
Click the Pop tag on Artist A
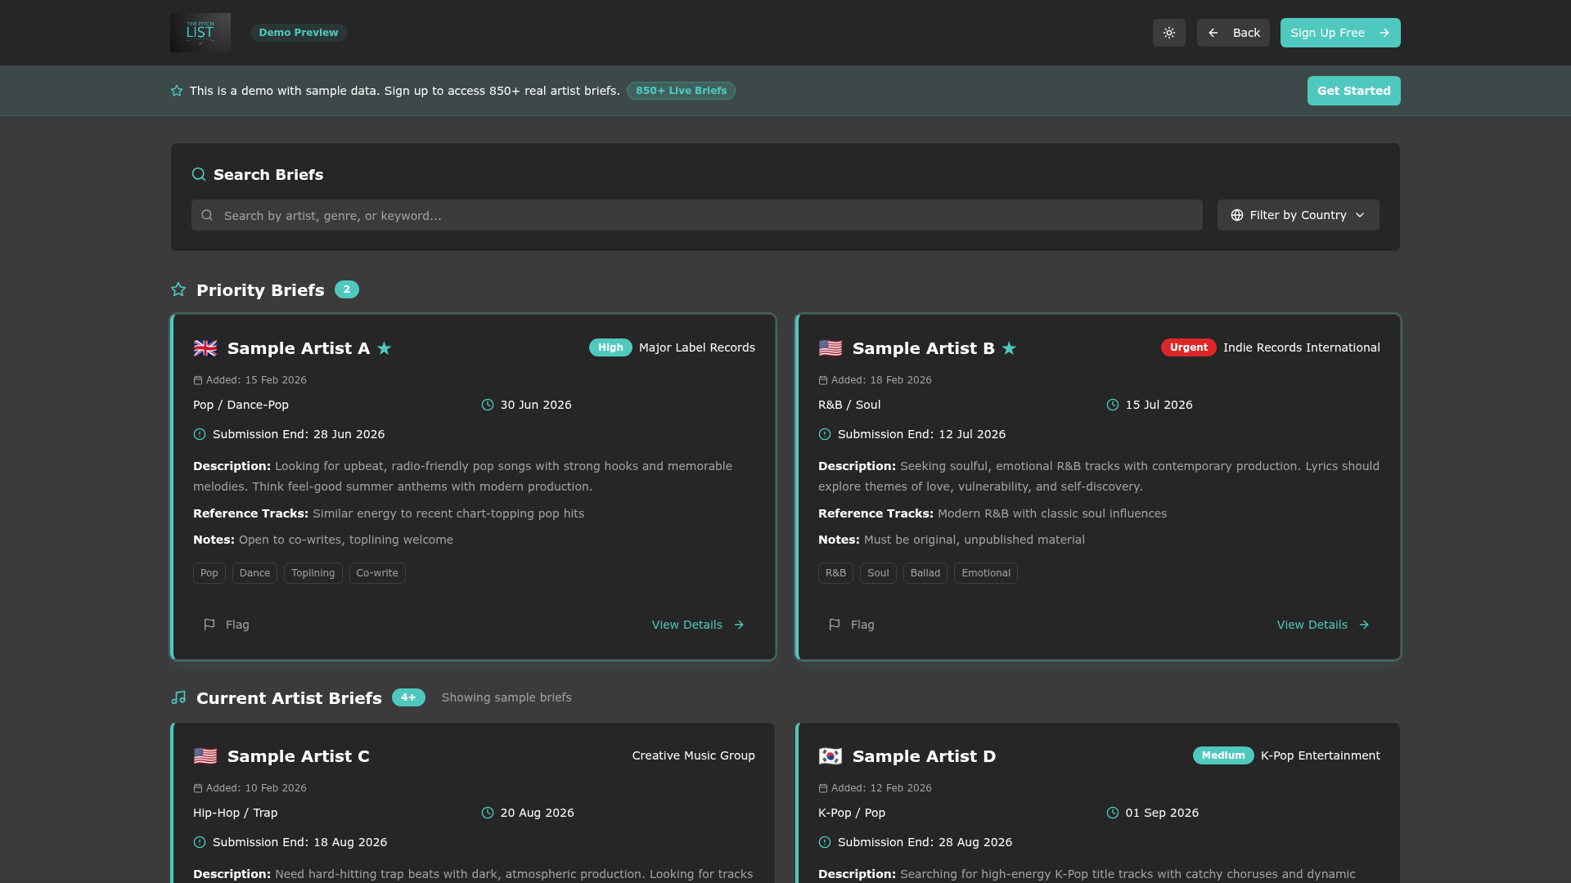pyautogui.click(x=209, y=573)
